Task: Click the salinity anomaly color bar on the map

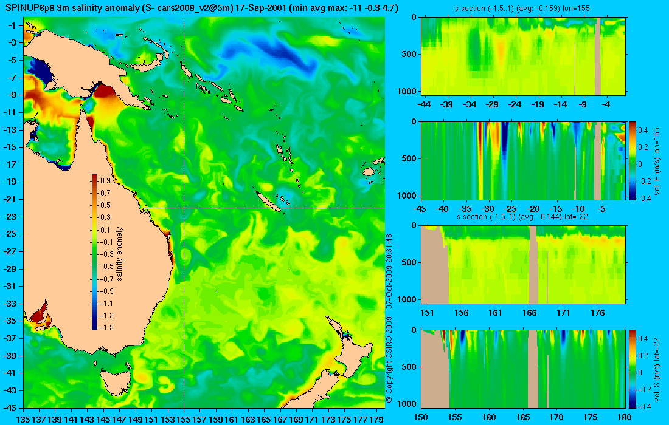Action: (x=94, y=252)
